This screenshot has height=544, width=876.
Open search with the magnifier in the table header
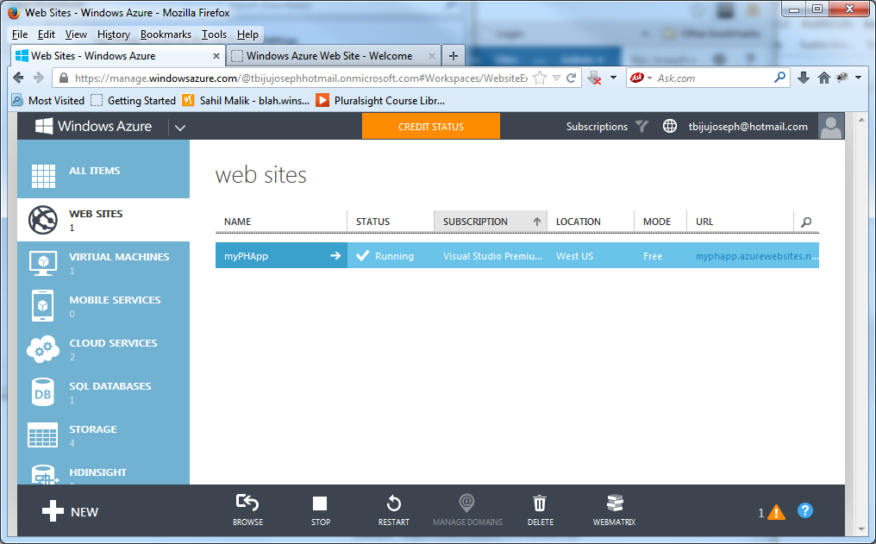[x=806, y=222]
